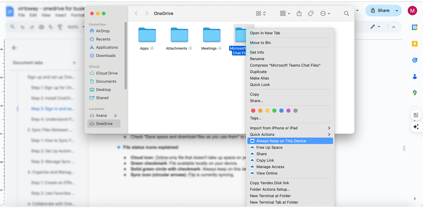
Task: Go forward in Finder navigation
Action: click(147, 14)
